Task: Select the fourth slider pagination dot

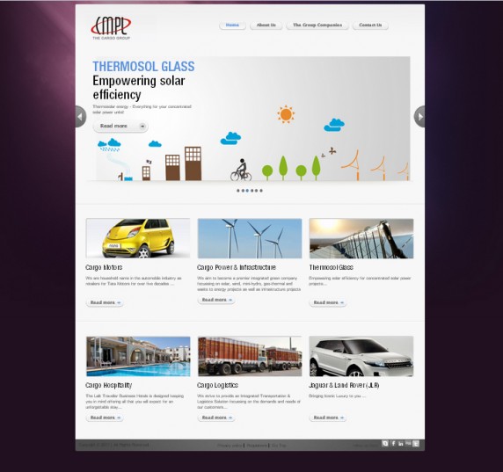Action: [251, 191]
